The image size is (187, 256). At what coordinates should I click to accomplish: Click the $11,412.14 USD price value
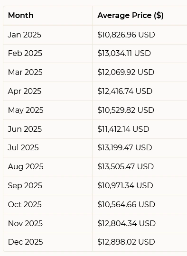click(123, 129)
